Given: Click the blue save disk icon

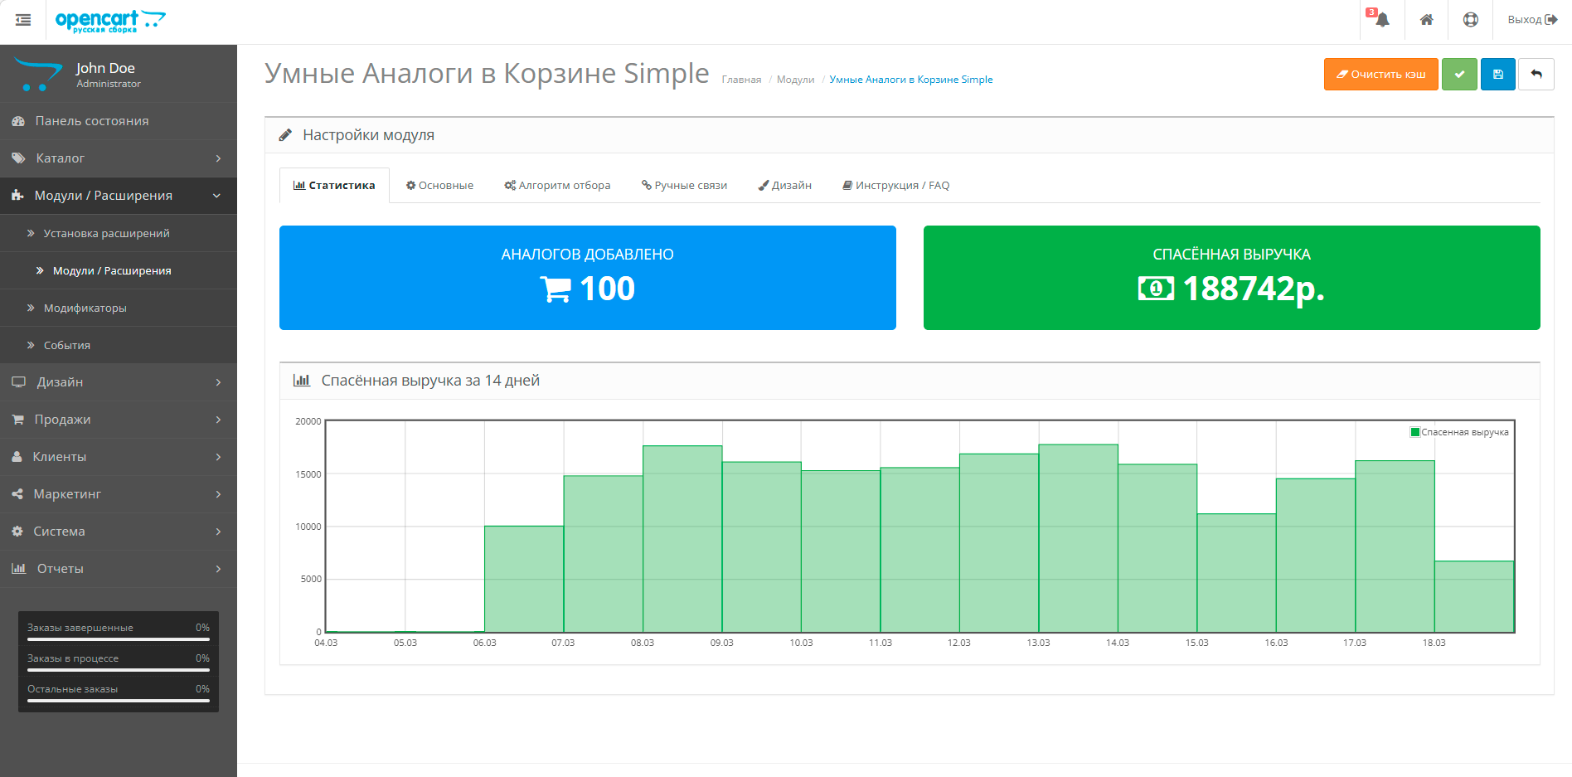Looking at the screenshot, I should coord(1497,75).
